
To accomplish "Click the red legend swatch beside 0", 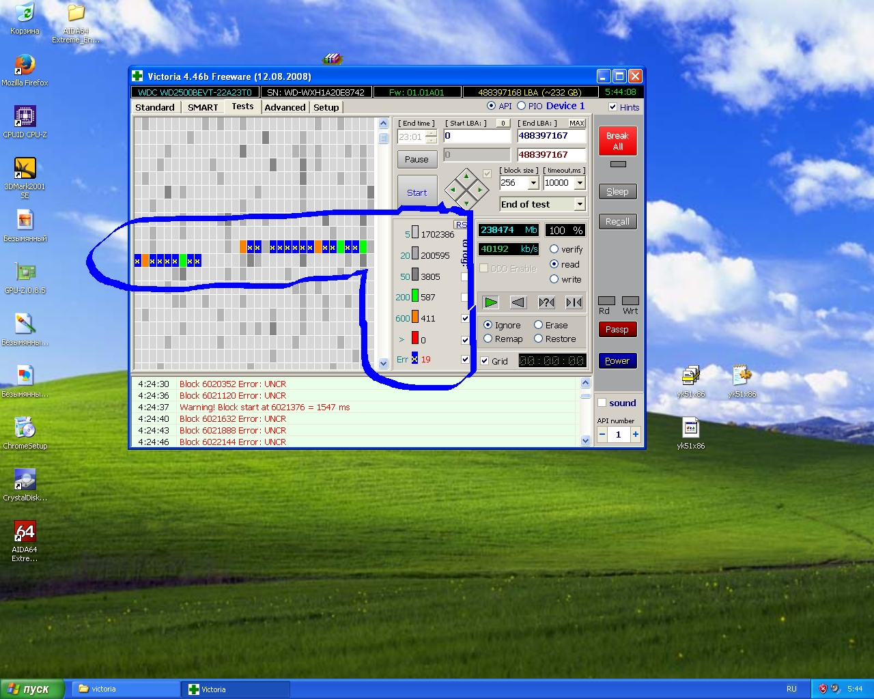I will coord(415,338).
